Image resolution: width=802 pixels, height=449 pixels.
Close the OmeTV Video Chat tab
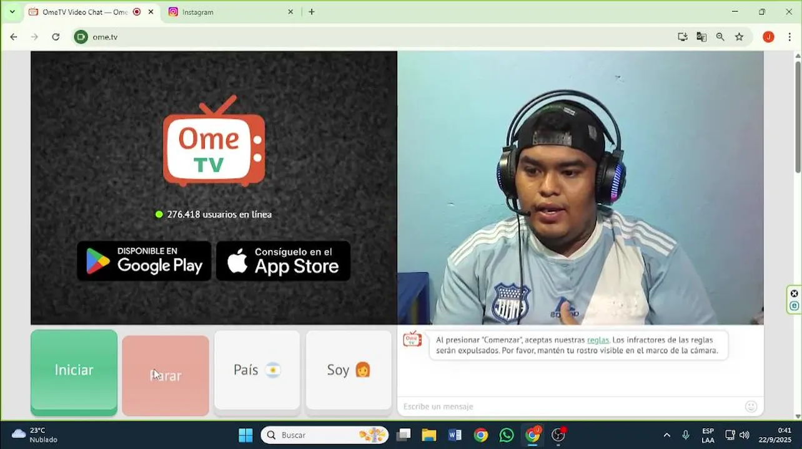[151, 12]
